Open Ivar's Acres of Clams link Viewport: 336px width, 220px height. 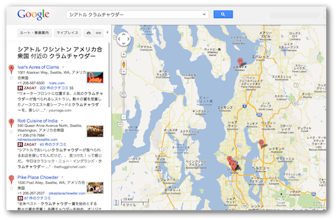[x=38, y=67]
